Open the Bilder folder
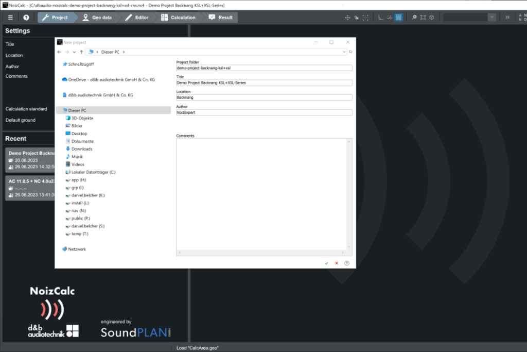Screen dimensions: 527x352 (74, 126)
